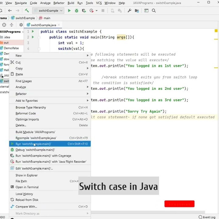This screenshot has height=219, width=219.
Task: Open the VCS menu
Action: [99, 3]
